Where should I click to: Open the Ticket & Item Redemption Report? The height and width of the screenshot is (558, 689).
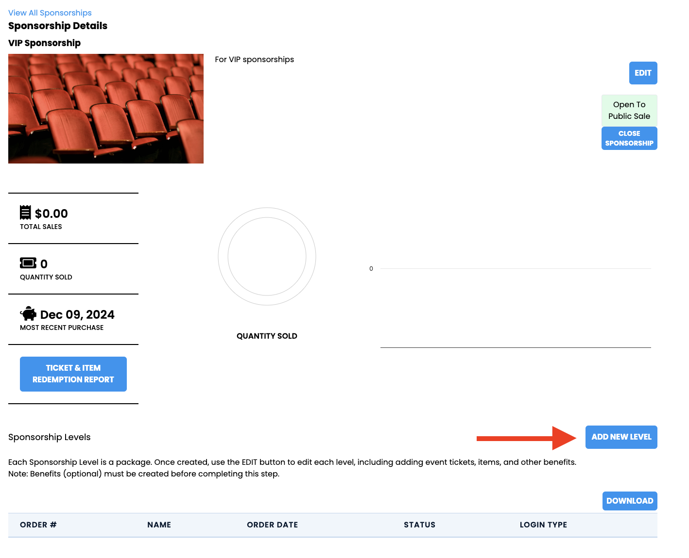[73, 374]
